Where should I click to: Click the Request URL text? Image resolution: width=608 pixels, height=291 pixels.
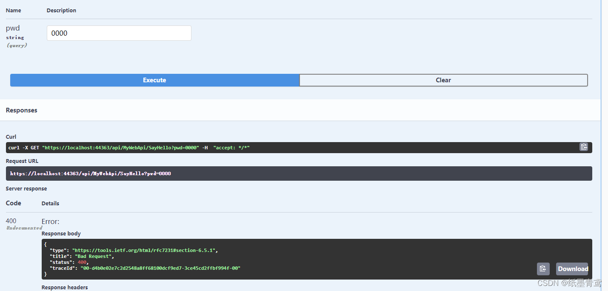pos(91,173)
